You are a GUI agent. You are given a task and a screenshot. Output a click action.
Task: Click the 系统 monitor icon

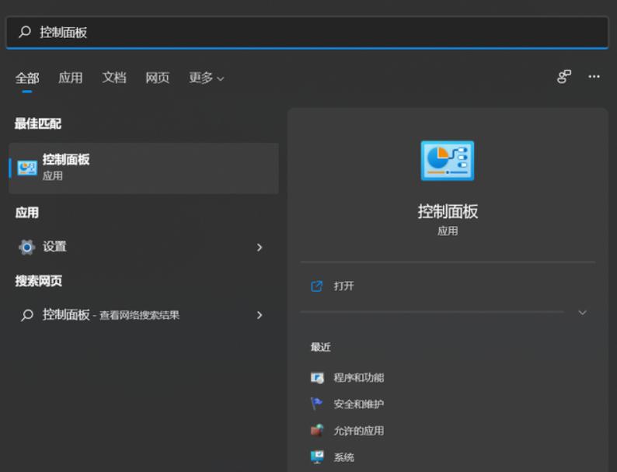tap(317, 457)
